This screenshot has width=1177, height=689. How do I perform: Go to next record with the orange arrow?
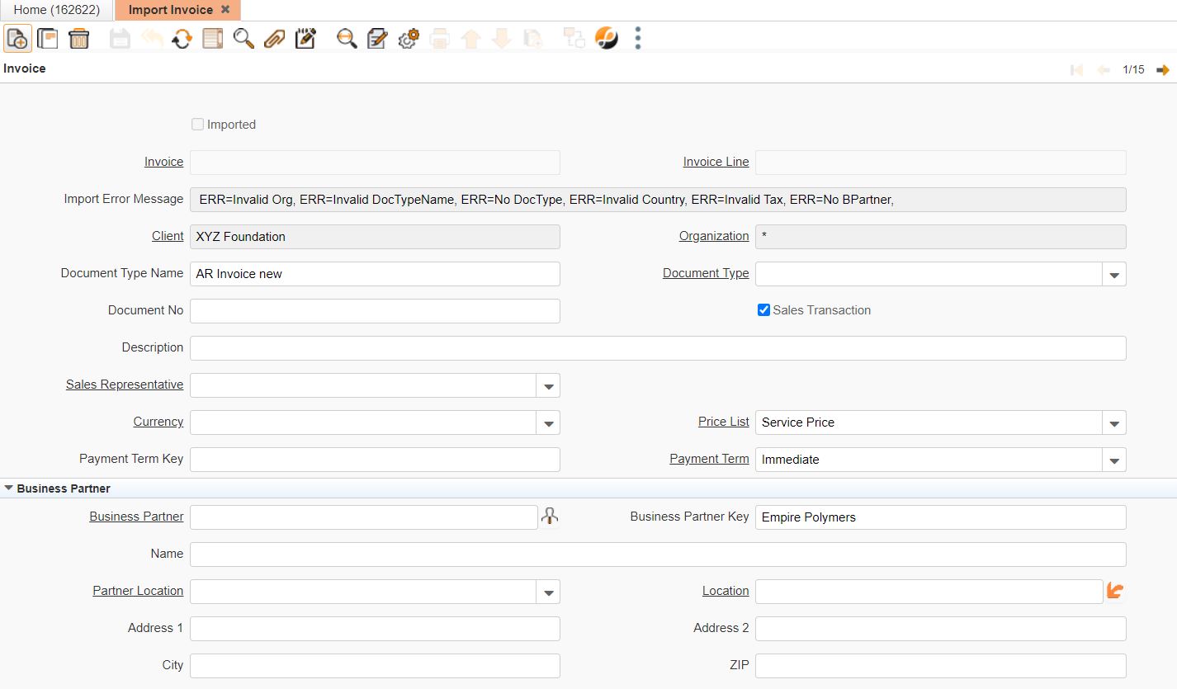(1163, 70)
